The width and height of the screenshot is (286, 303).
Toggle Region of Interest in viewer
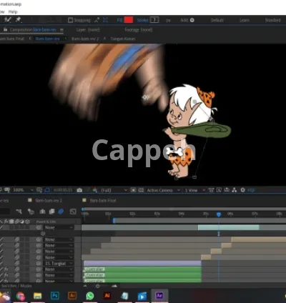pos(134,190)
